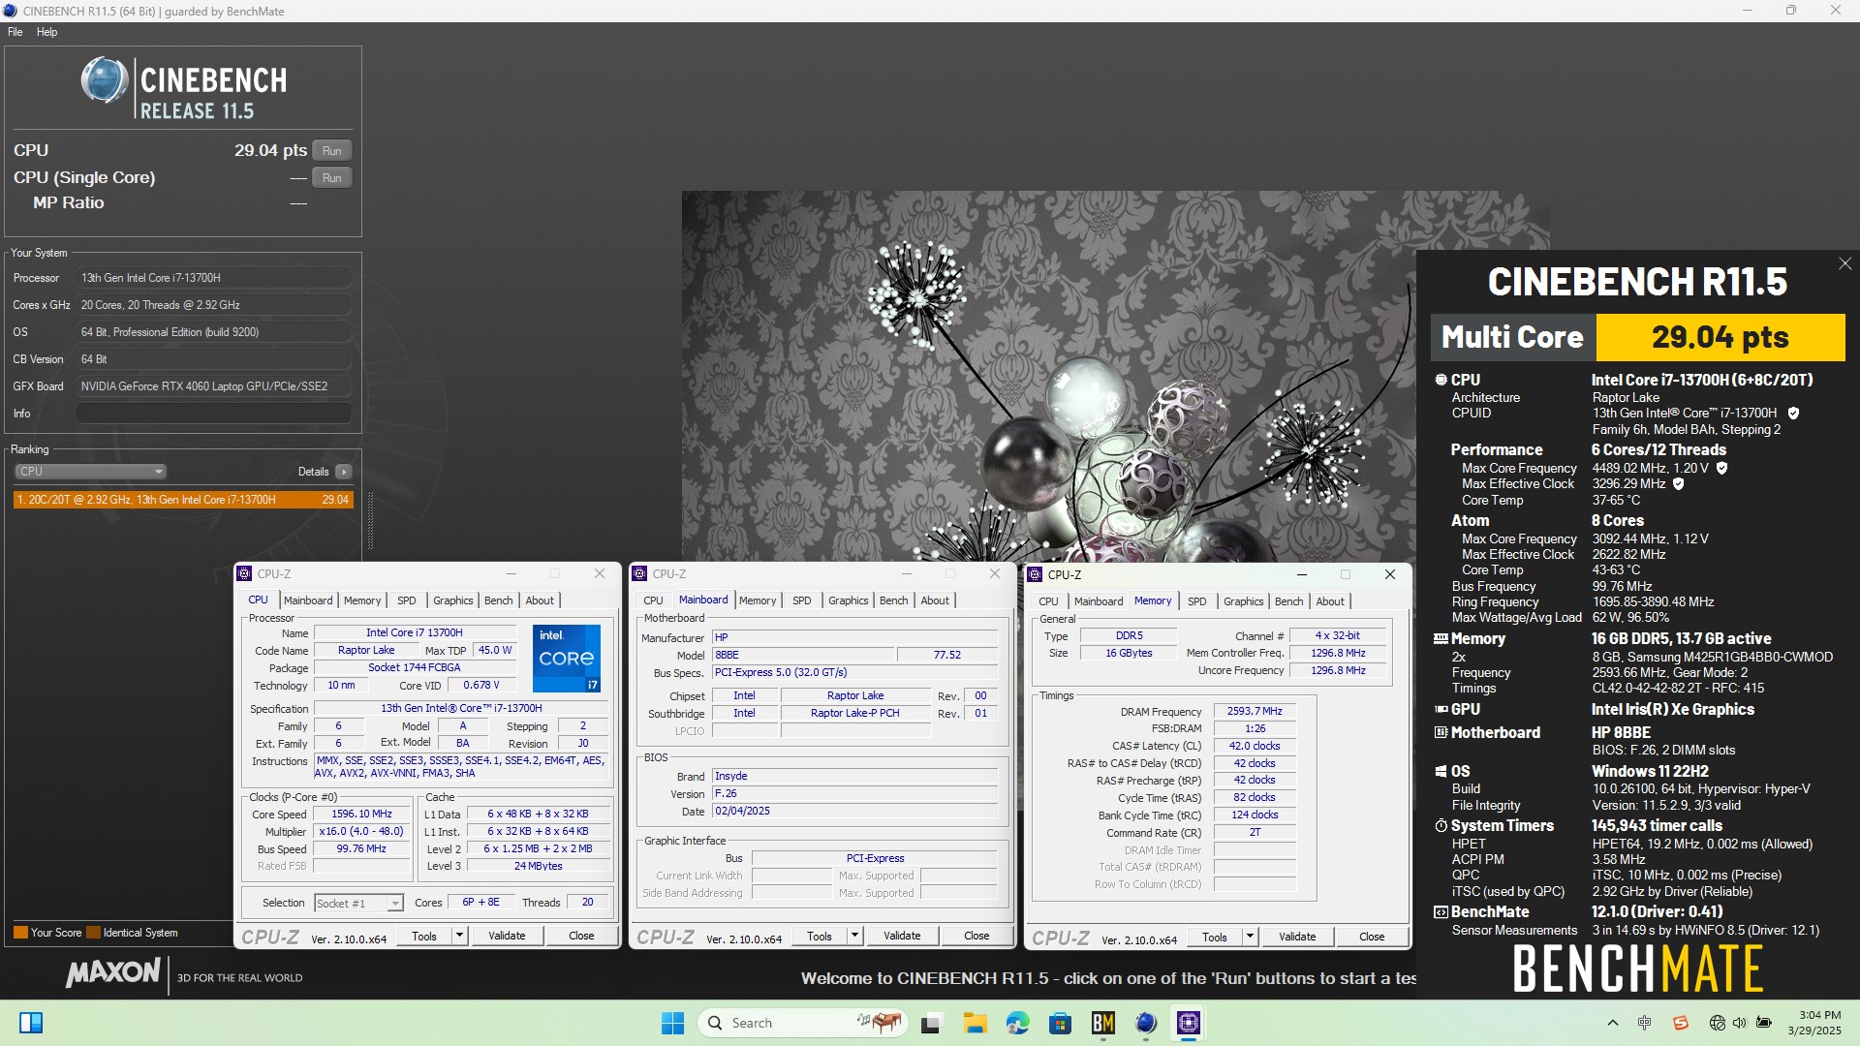Click Validate in the middle CPU-Z window
This screenshot has height=1046, width=1860.
point(902,936)
